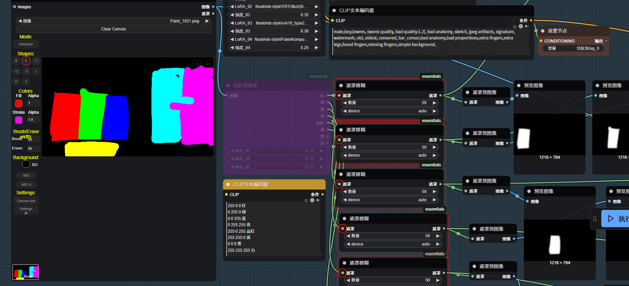
Task: Click into the negative prompt text area
Action: [431, 41]
